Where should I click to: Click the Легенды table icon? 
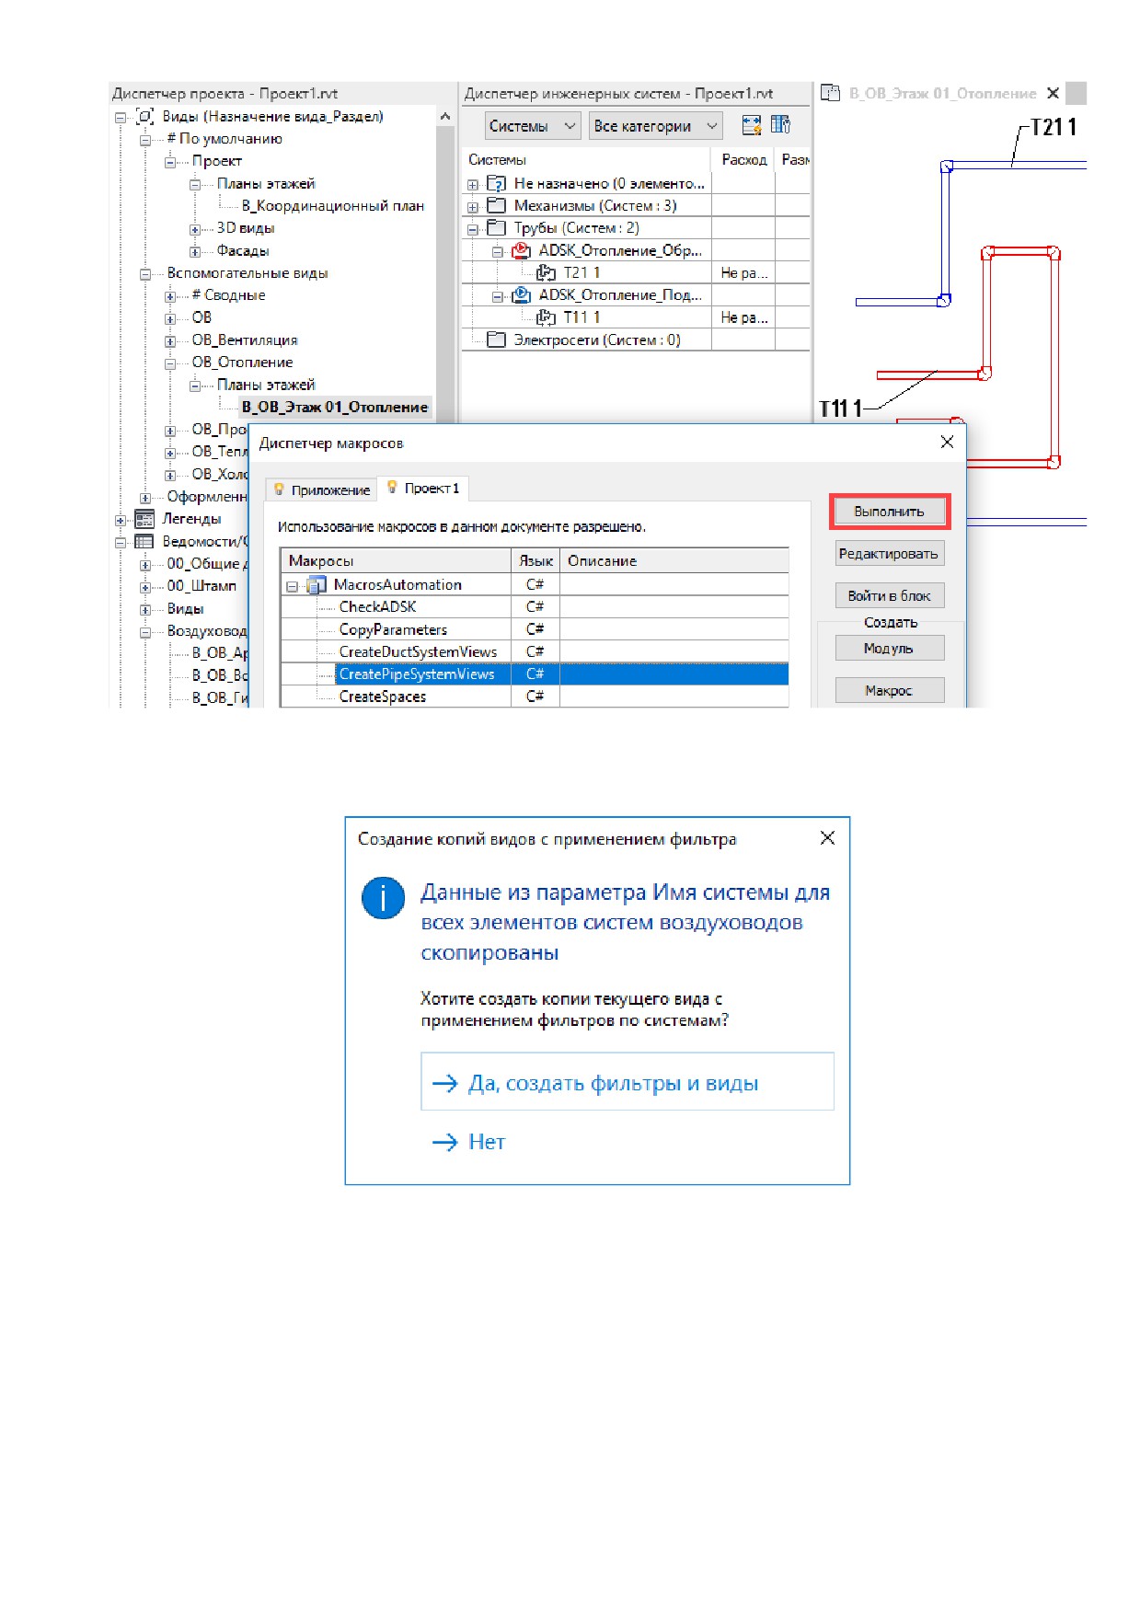point(144,519)
